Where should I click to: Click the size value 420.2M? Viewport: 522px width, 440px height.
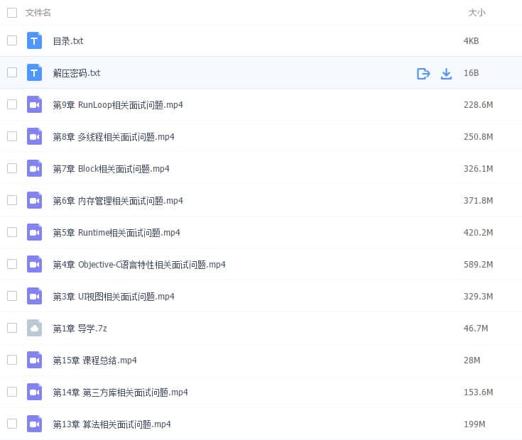(478, 233)
